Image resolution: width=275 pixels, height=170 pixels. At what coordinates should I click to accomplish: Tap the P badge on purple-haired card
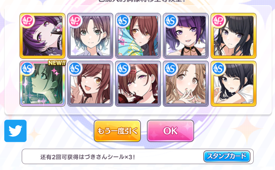click(28, 21)
